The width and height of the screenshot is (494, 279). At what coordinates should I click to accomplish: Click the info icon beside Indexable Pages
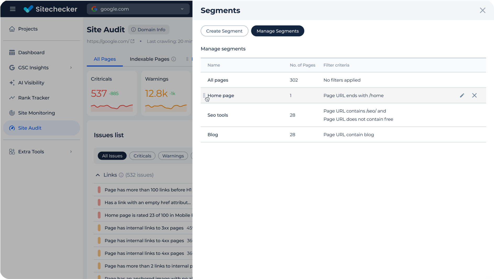pyautogui.click(x=174, y=59)
